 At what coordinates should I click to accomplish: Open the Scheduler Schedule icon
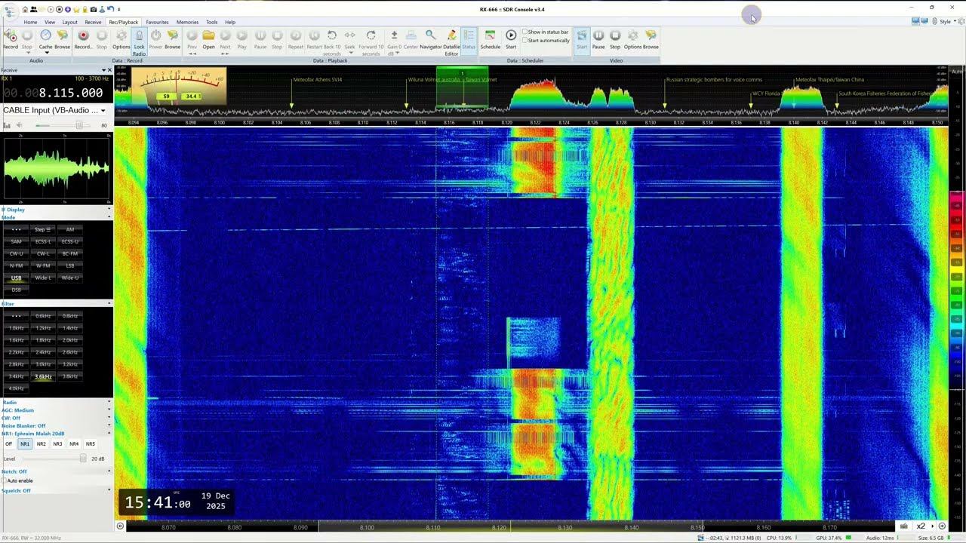tap(491, 39)
